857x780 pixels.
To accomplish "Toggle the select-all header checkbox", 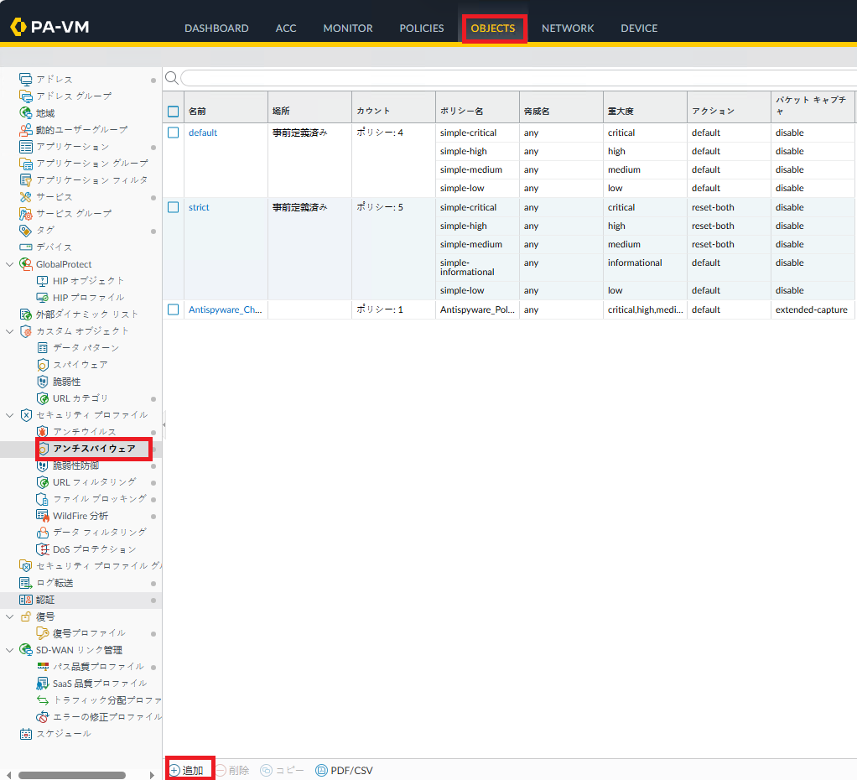I will pos(174,112).
